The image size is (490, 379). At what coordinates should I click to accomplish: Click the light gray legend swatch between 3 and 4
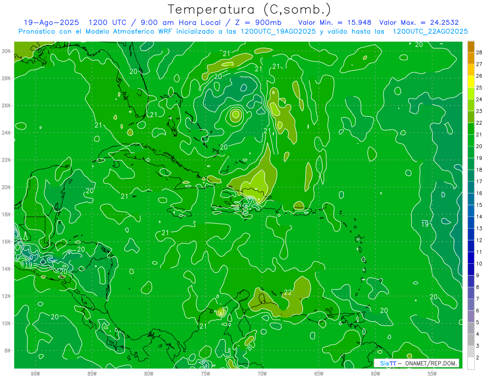(471, 340)
